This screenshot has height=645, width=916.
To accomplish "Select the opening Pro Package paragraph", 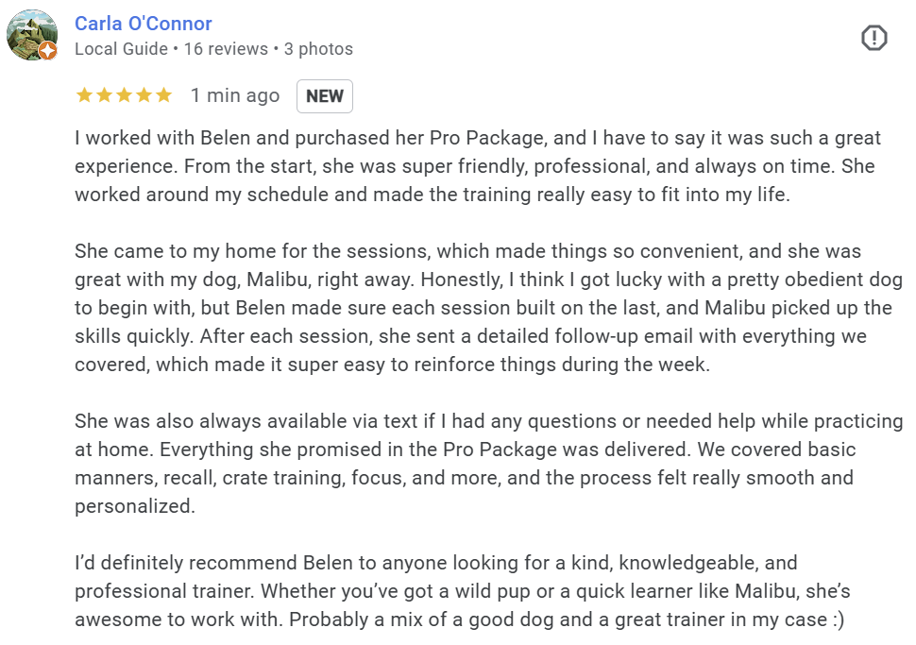I will click(472, 165).
